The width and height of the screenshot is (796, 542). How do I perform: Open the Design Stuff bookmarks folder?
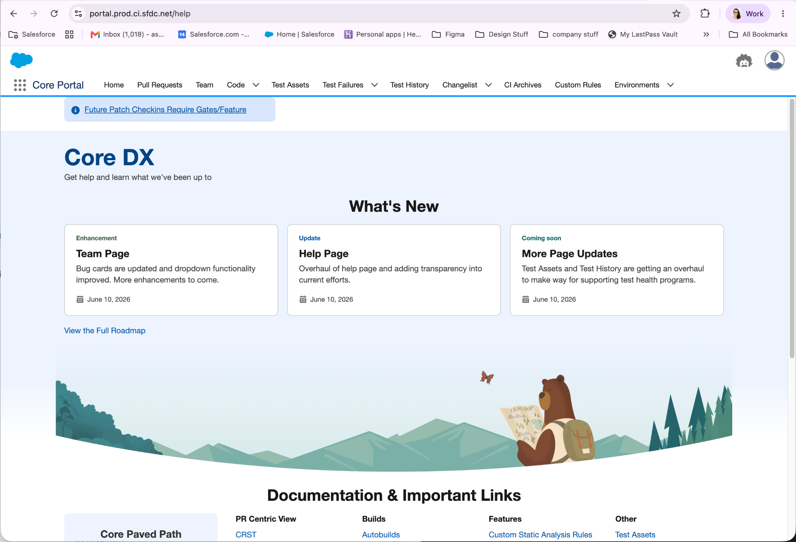tap(501, 34)
